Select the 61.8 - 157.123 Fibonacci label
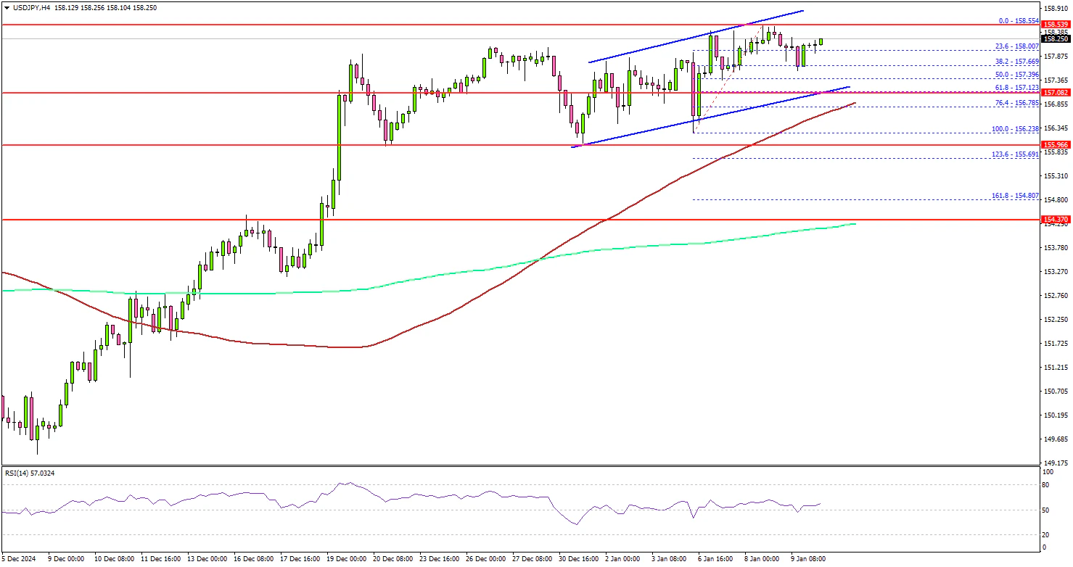 1019,87
